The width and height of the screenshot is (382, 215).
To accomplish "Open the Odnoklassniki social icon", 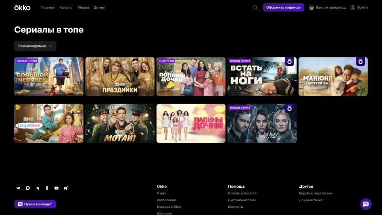I will [47, 188].
